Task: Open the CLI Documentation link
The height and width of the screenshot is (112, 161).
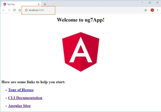Action: click(25, 98)
